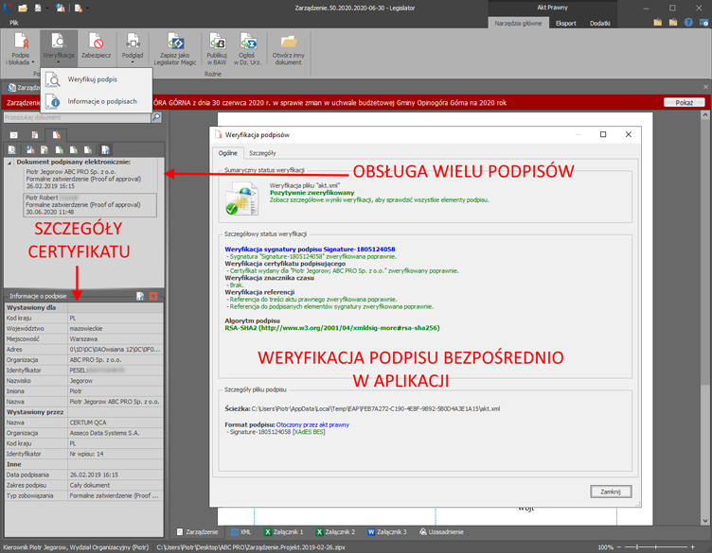Click the second folder icon at top right

[x=673, y=22]
